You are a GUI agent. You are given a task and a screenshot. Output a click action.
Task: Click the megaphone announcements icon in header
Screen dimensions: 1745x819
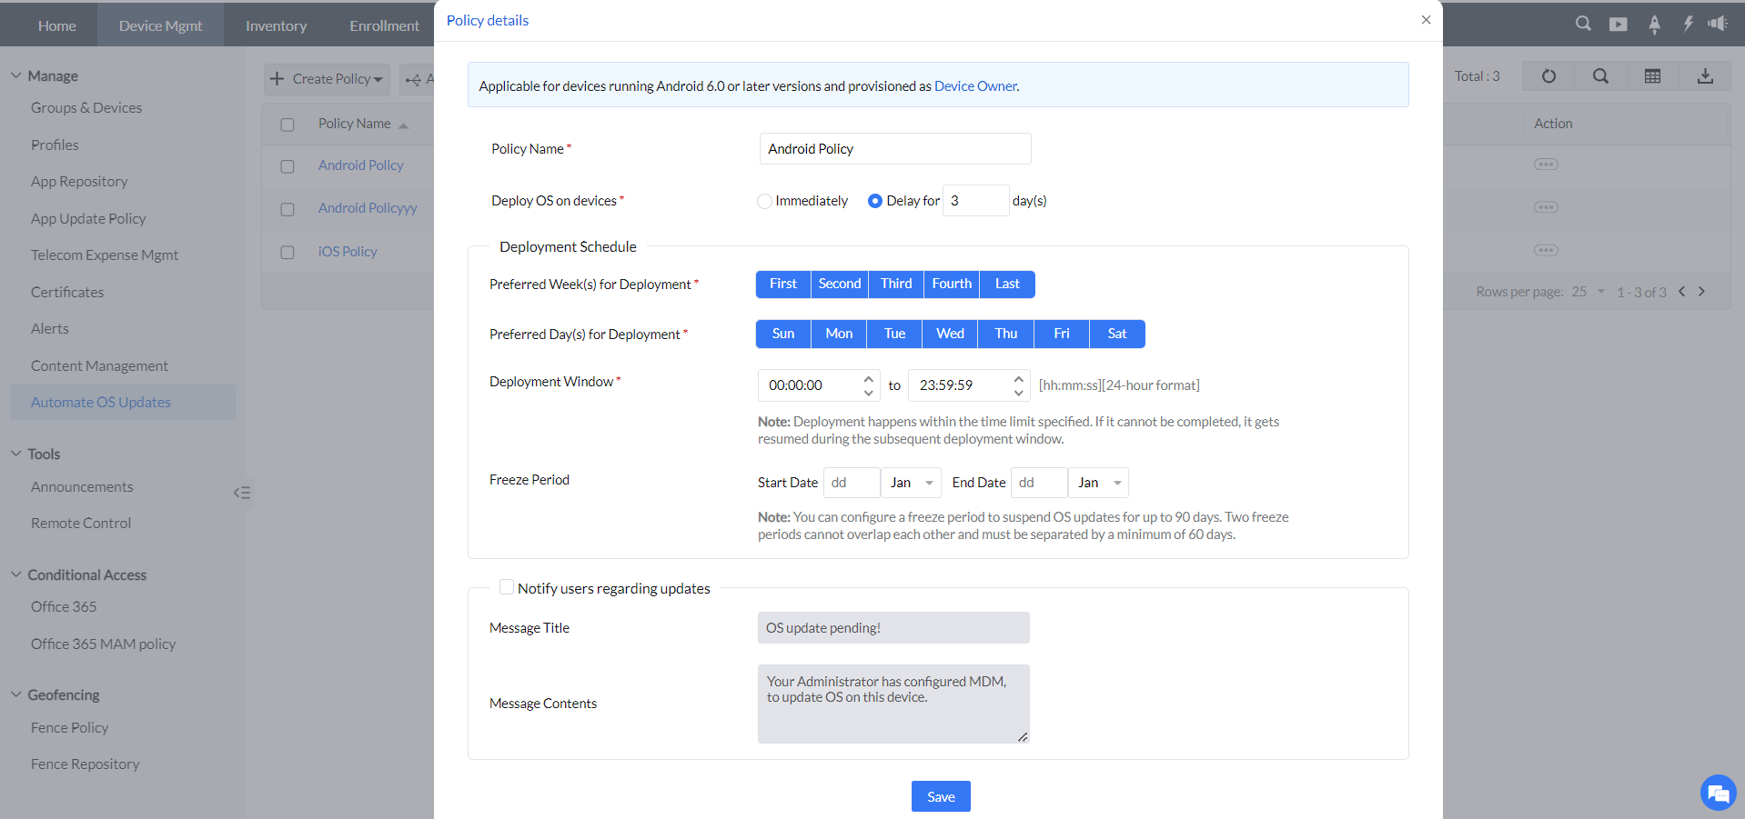click(1718, 24)
